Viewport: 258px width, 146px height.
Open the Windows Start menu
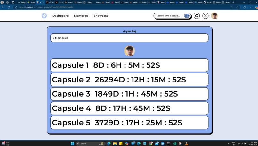point(72,143)
